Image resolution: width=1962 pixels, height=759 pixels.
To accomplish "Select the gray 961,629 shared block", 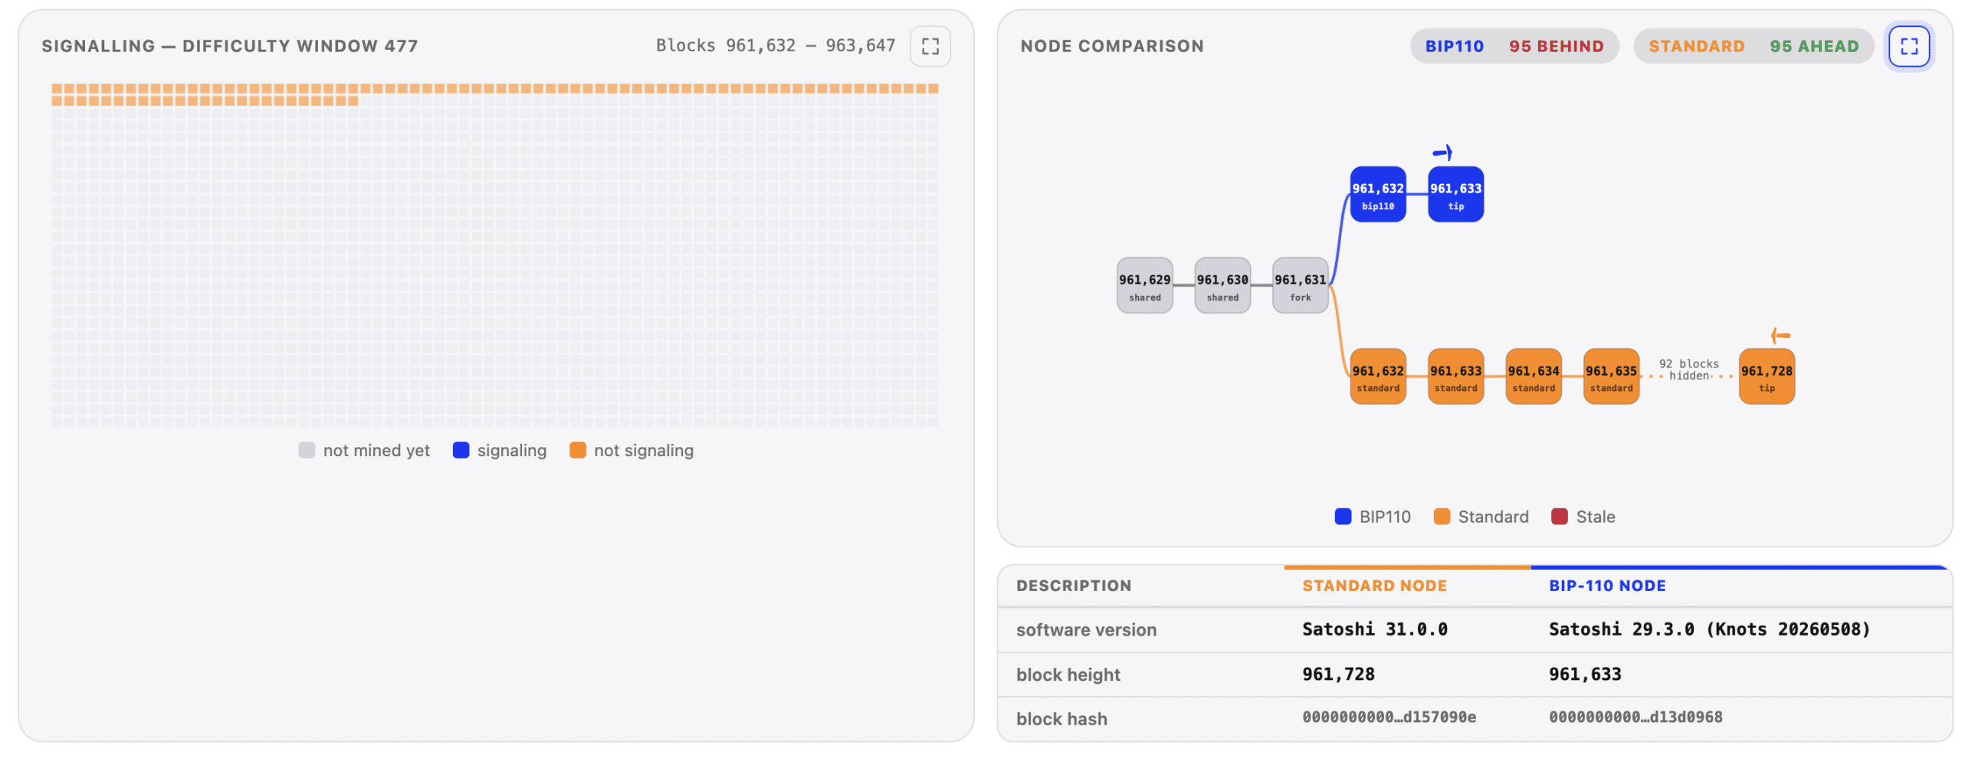I will (x=1144, y=285).
